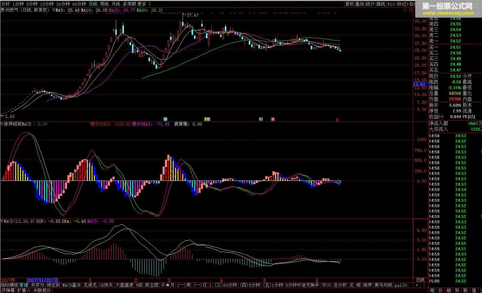Click the minus zoom button at bottom
Screen dimensions: 482x293
[424, 285]
